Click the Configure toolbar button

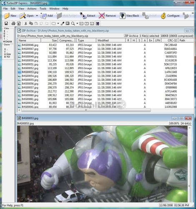coord(170,16)
